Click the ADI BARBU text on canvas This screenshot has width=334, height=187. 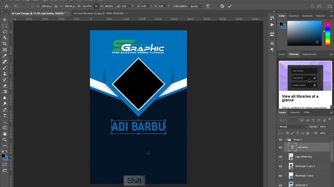[x=138, y=127]
